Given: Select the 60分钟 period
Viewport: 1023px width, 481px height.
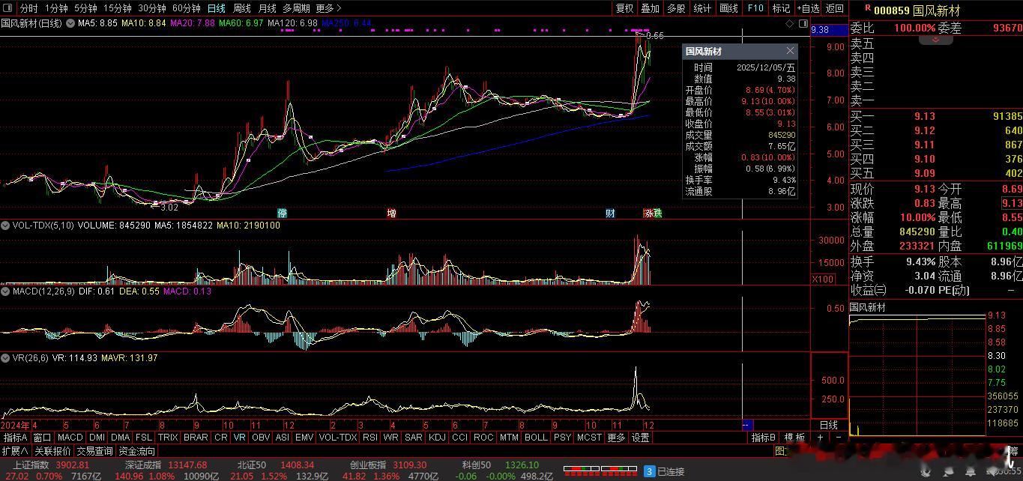Looking at the screenshot, I should (186, 8).
